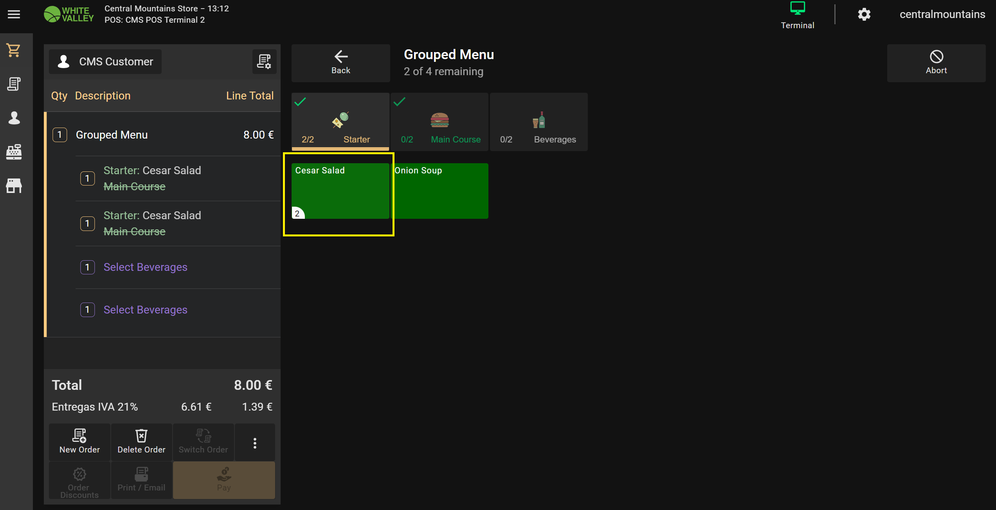Open order settings icon beside customer
The height and width of the screenshot is (510, 996).
[x=264, y=61]
